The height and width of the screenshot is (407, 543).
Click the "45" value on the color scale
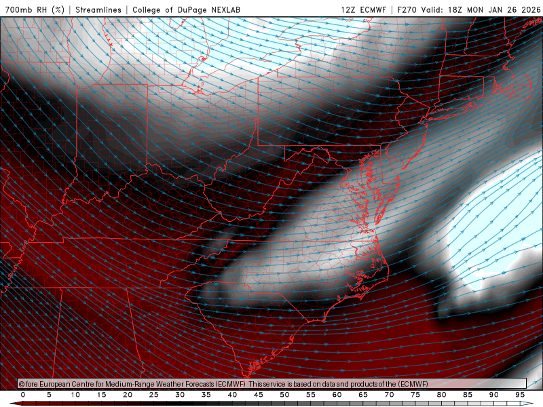259,395
